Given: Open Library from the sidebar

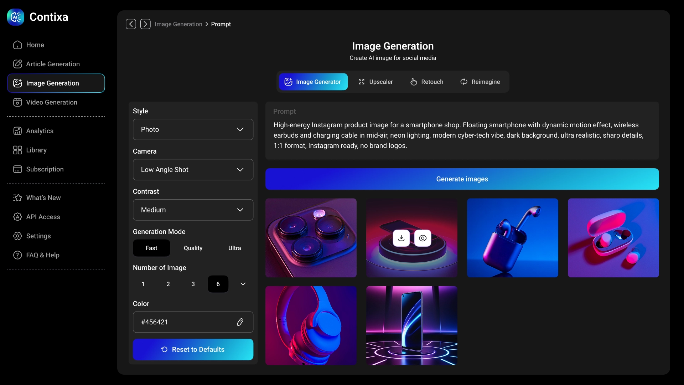Looking at the screenshot, I should pyautogui.click(x=36, y=150).
